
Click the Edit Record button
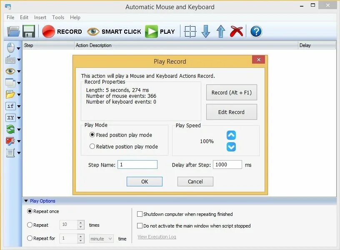(x=232, y=112)
